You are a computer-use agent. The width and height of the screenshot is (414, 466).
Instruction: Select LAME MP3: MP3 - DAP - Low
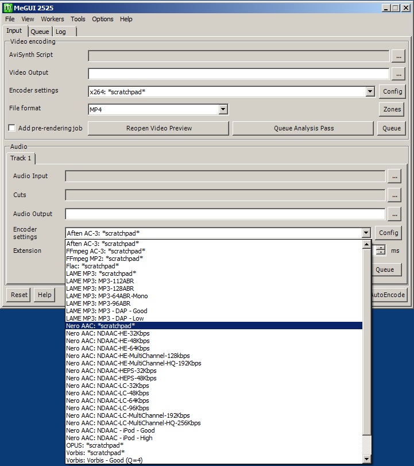(214, 318)
